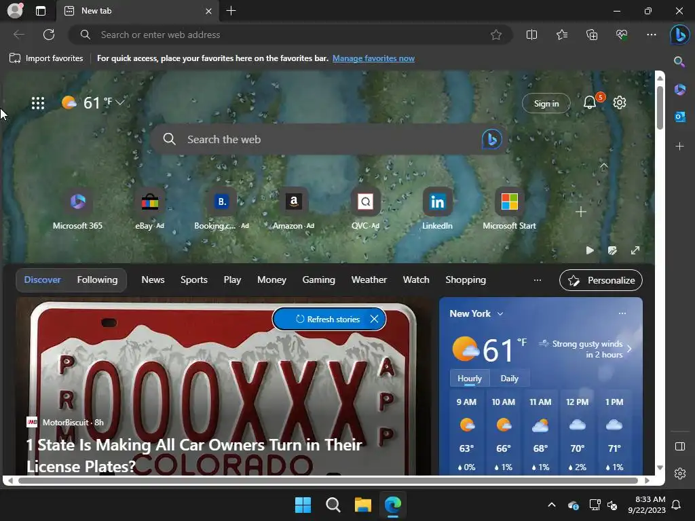Image resolution: width=695 pixels, height=521 pixels.
Task: Open the Collections icon
Action: pyautogui.click(x=592, y=35)
